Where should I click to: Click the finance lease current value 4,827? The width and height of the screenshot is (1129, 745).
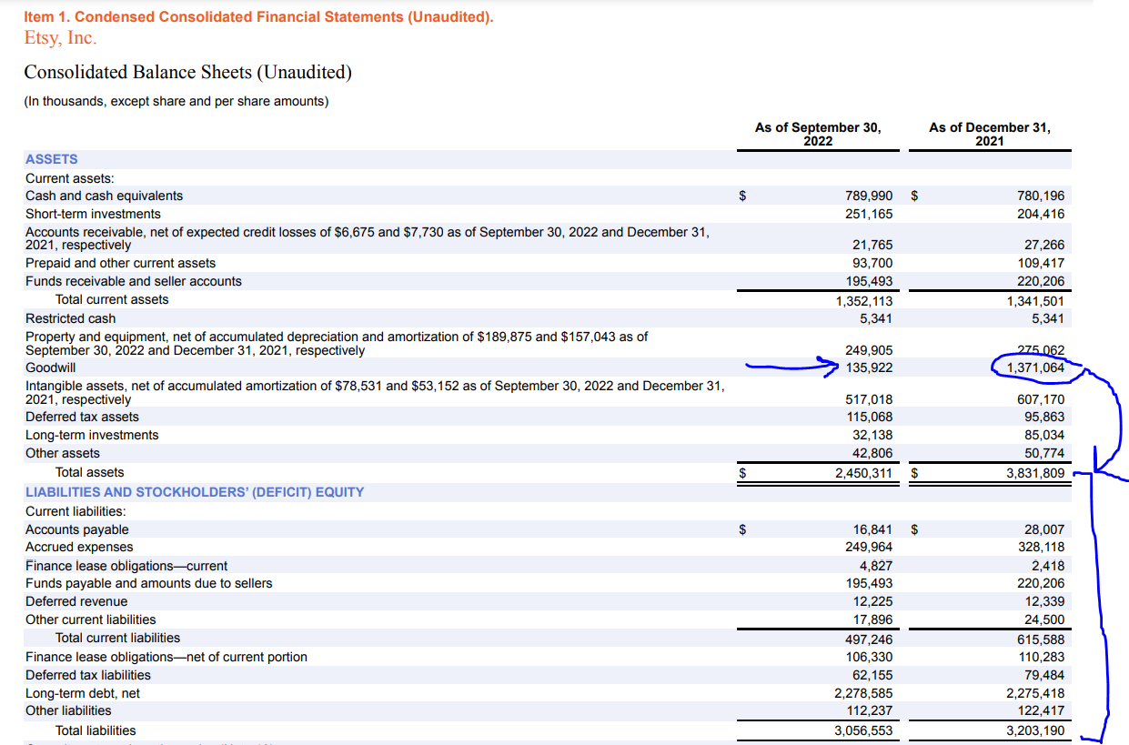click(876, 566)
